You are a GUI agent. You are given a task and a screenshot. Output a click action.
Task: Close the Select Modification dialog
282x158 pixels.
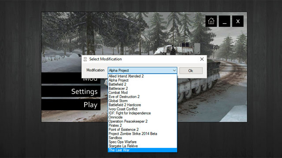pyautogui.click(x=202, y=59)
